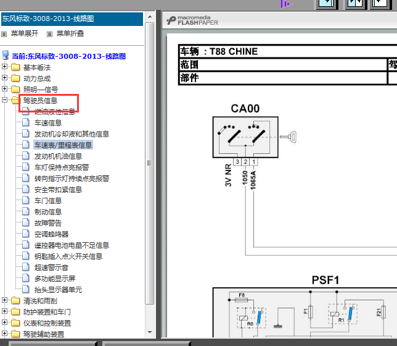This screenshot has height=346, width=397.
Task: Expand the 驾驶辅助装置 folder node
Action: pyautogui.click(x=4, y=333)
